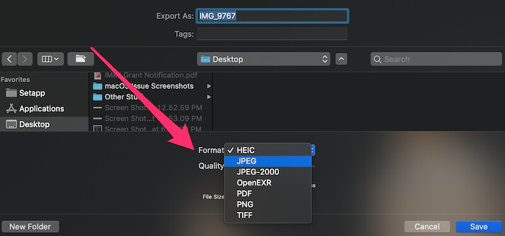Open the Desktop location dropdown
Image resolution: width=505 pixels, height=236 pixels.
point(263,59)
